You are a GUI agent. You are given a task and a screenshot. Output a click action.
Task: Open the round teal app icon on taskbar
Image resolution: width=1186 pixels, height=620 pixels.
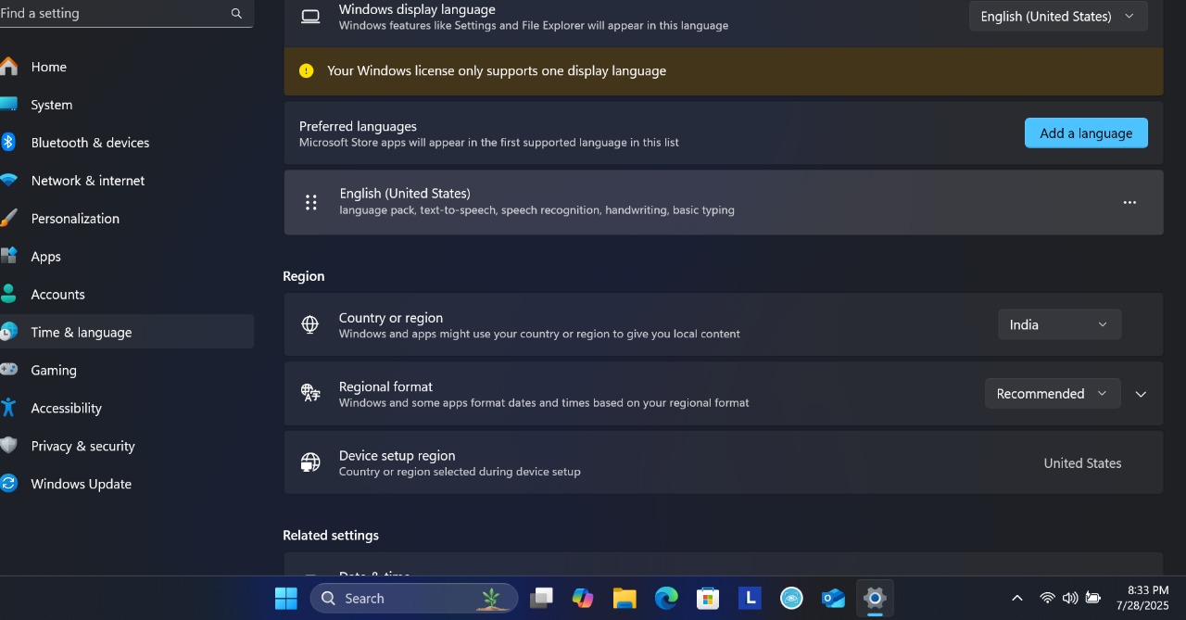point(791,598)
